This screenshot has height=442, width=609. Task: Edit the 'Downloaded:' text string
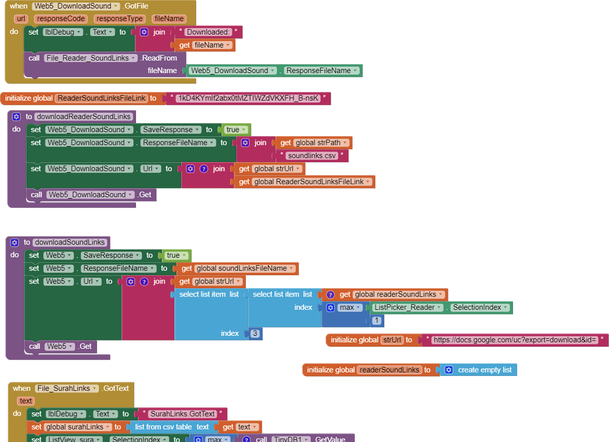[208, 32]
